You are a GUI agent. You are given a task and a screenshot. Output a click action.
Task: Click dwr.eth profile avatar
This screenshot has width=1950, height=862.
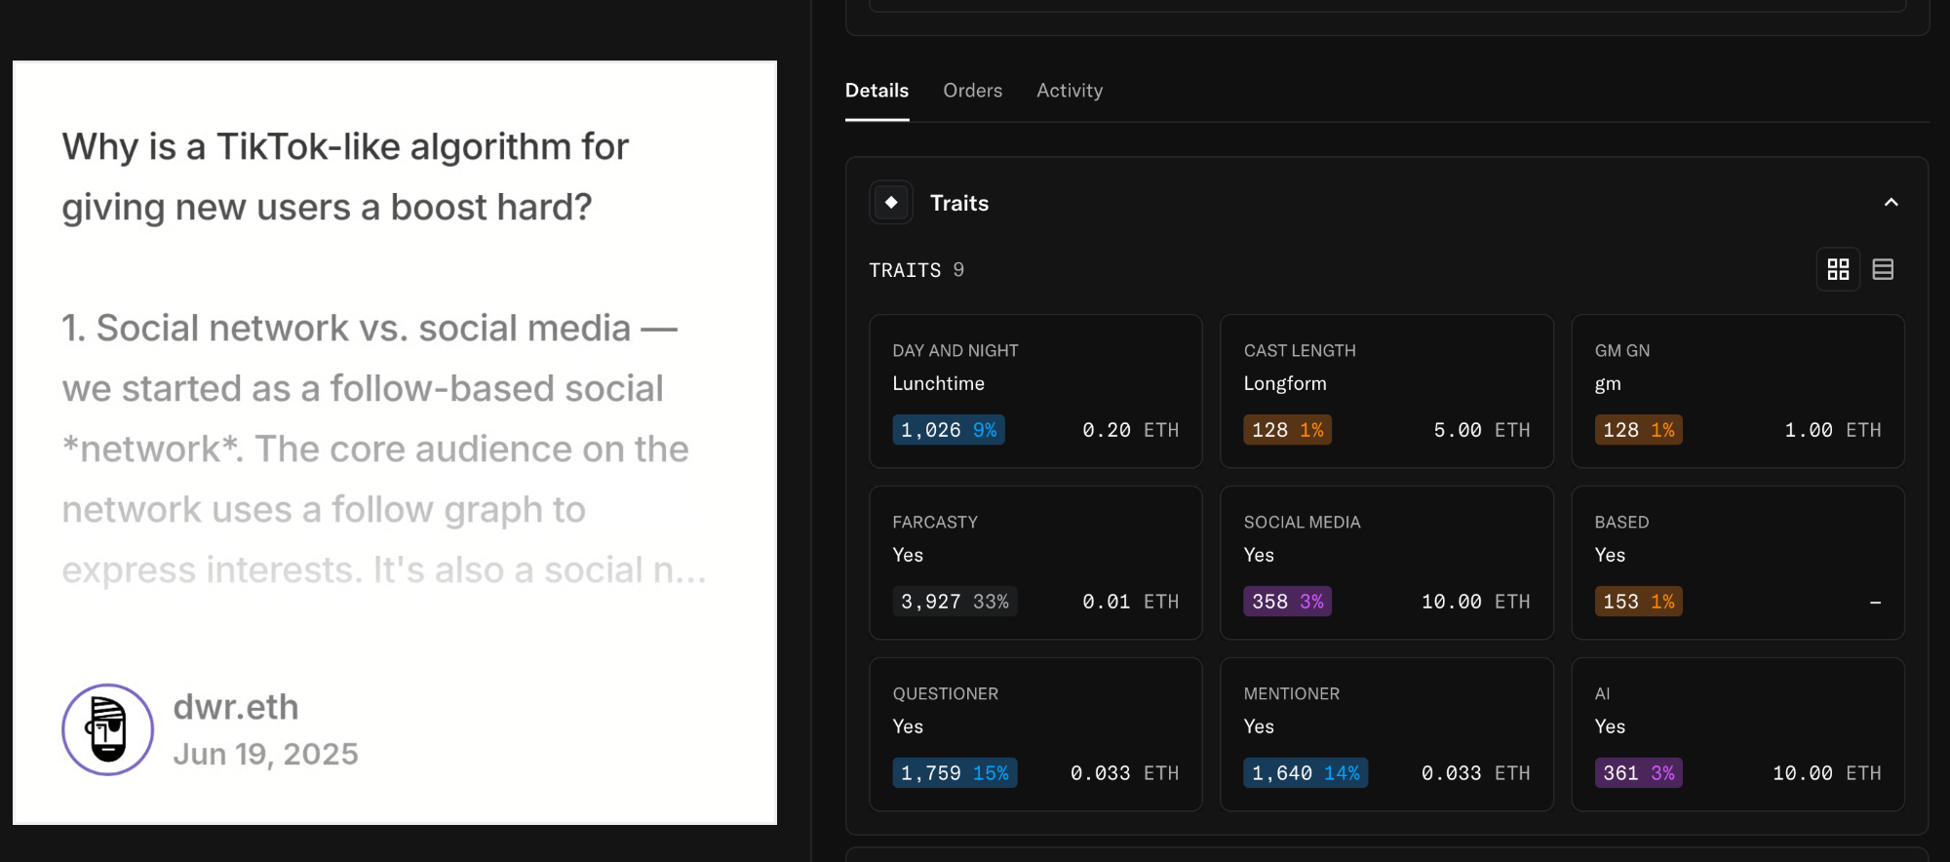[x=108, y=729]
